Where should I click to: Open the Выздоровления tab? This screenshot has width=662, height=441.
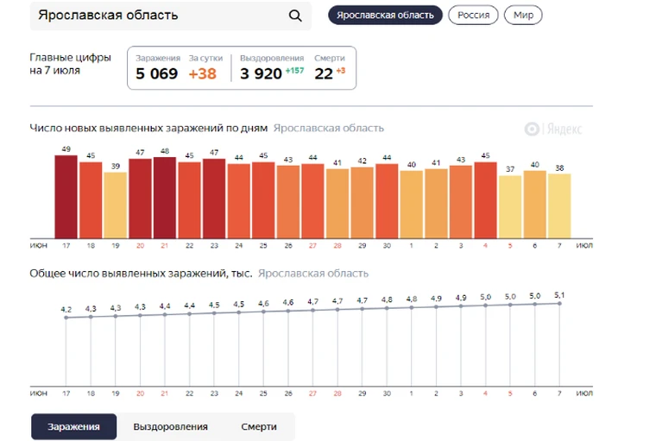click(171, 426)
